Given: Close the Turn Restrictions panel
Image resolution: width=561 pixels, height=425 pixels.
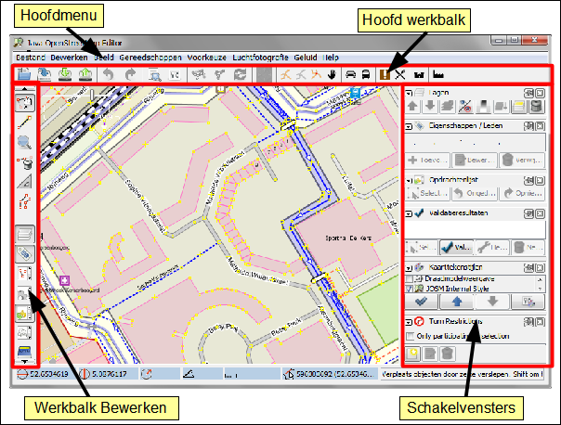Looking at the screenshot, I should point(540,322).
